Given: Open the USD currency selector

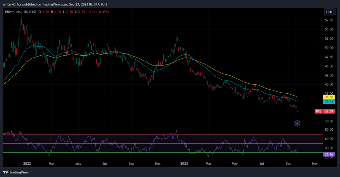Looking at the screenshot, I should pyautogui.click(x=329, y=12).
